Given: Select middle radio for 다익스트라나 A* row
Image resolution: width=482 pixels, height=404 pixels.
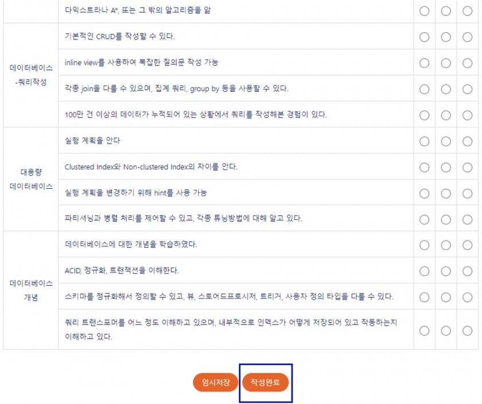Looking at the screenshot, I should coord(446,11).
